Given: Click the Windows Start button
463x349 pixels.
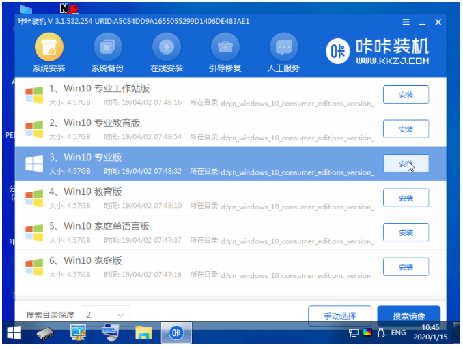Looking at the screenshot, I should (x=13, y=333).
